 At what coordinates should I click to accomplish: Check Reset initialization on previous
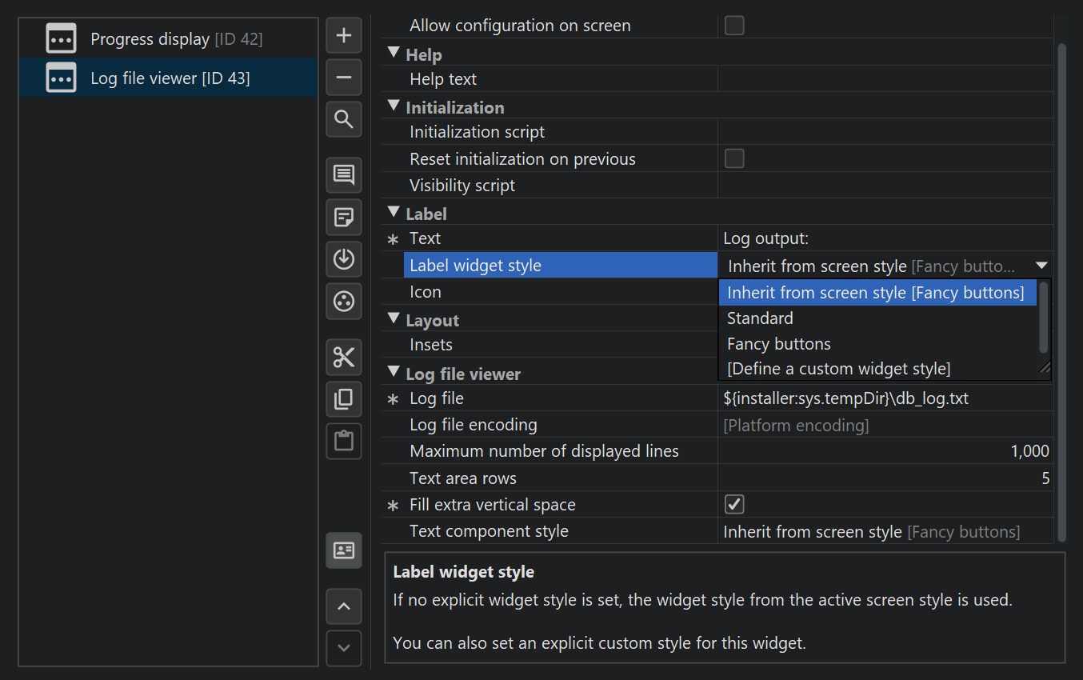click(733, 158)
